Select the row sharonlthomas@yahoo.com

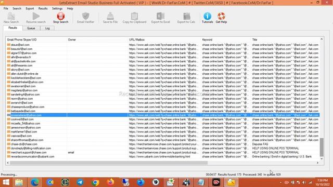pos(162,140)
